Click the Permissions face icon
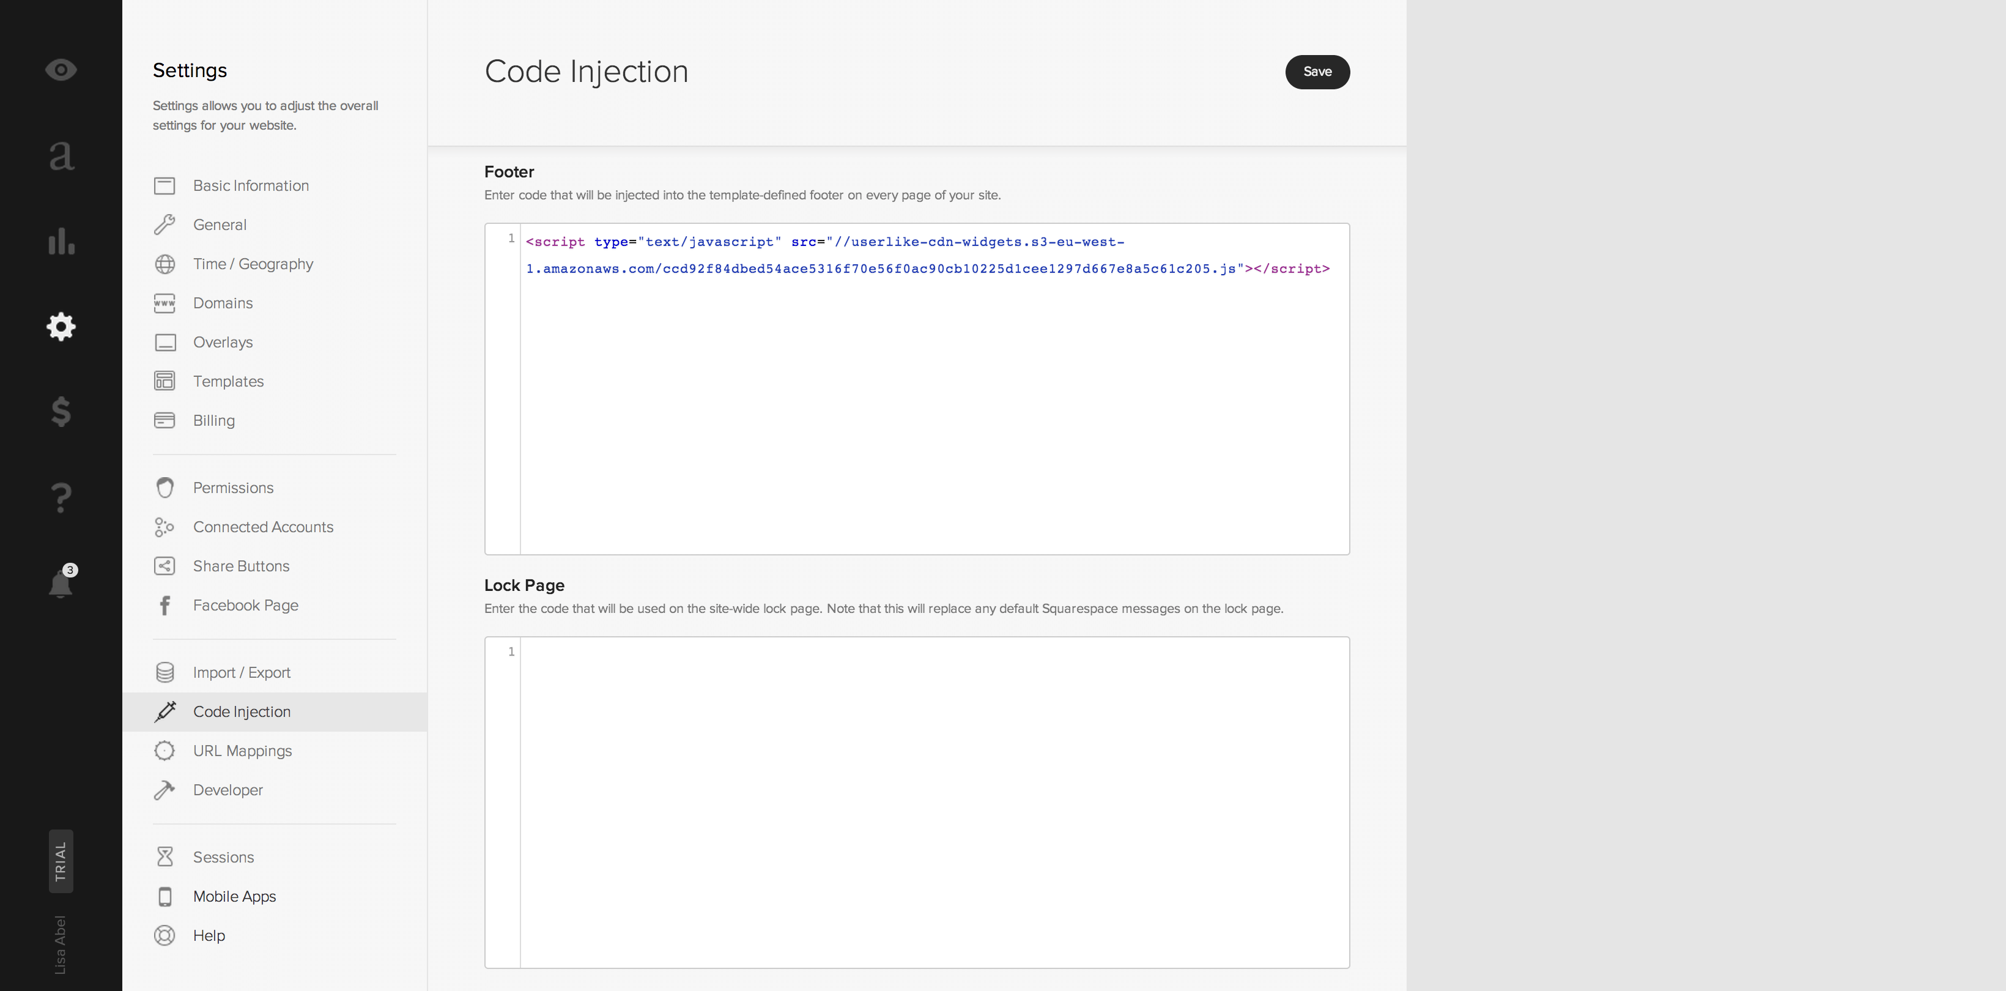Image resolution: width=2006 pixels, height=991 pixels. pos(165,488)
